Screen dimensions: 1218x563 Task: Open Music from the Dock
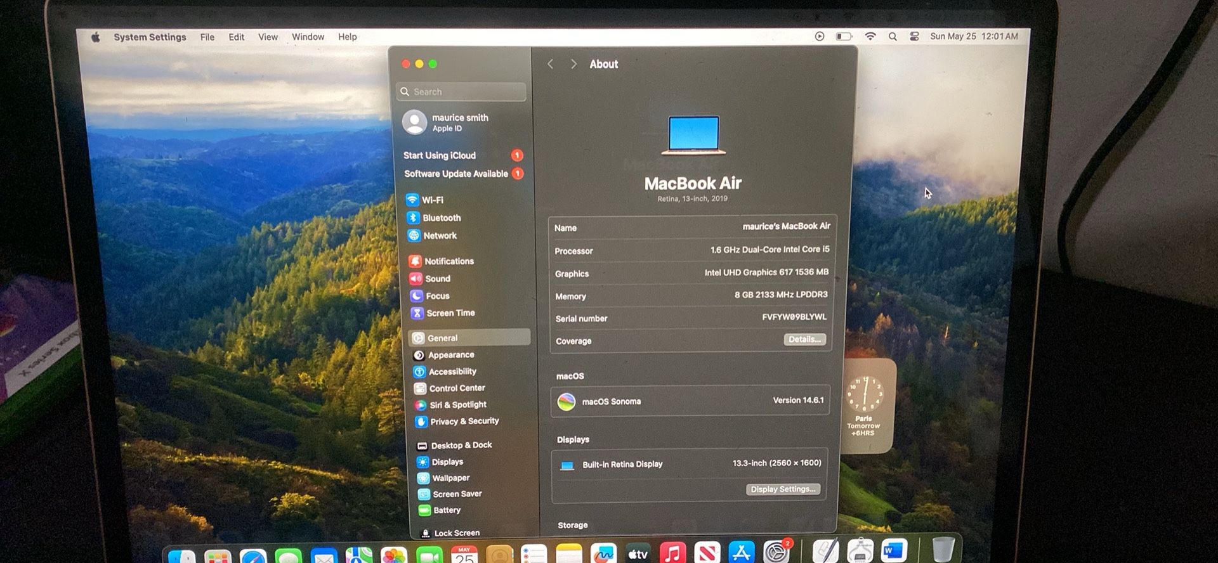[x=672, y=553]
